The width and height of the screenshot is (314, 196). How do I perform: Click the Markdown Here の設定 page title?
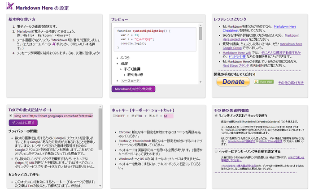click(x=42, y=8)
